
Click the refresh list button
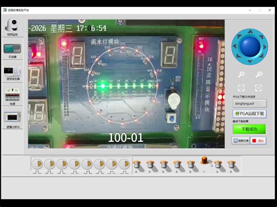tap(241, 141)
